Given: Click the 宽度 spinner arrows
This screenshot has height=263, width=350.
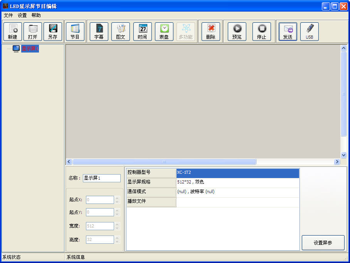Looking at the screenshot, I should pos(117,226).
